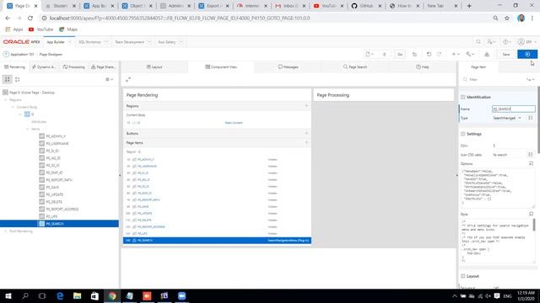Open the rendering tree menu dropdown

click(109, 79)
